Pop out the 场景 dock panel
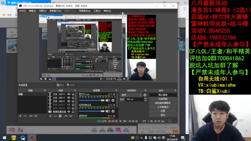 [x=45, y=91]
